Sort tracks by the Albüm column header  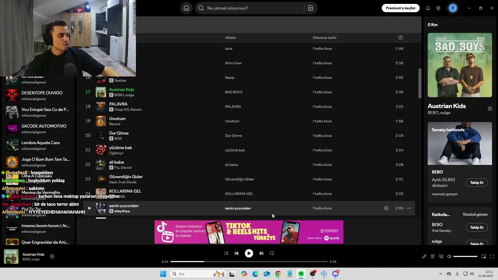pos(230,38)
